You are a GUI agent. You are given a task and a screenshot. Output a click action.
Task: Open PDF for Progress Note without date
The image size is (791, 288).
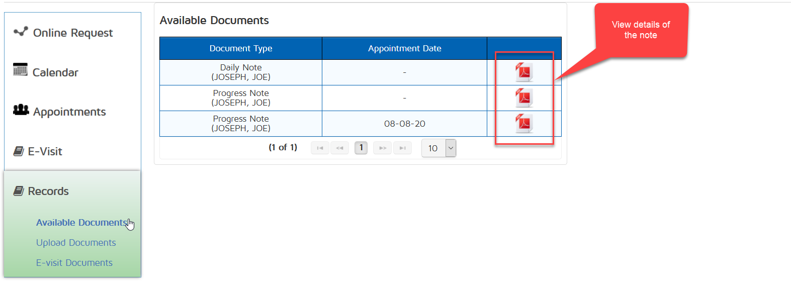(524, 98)
